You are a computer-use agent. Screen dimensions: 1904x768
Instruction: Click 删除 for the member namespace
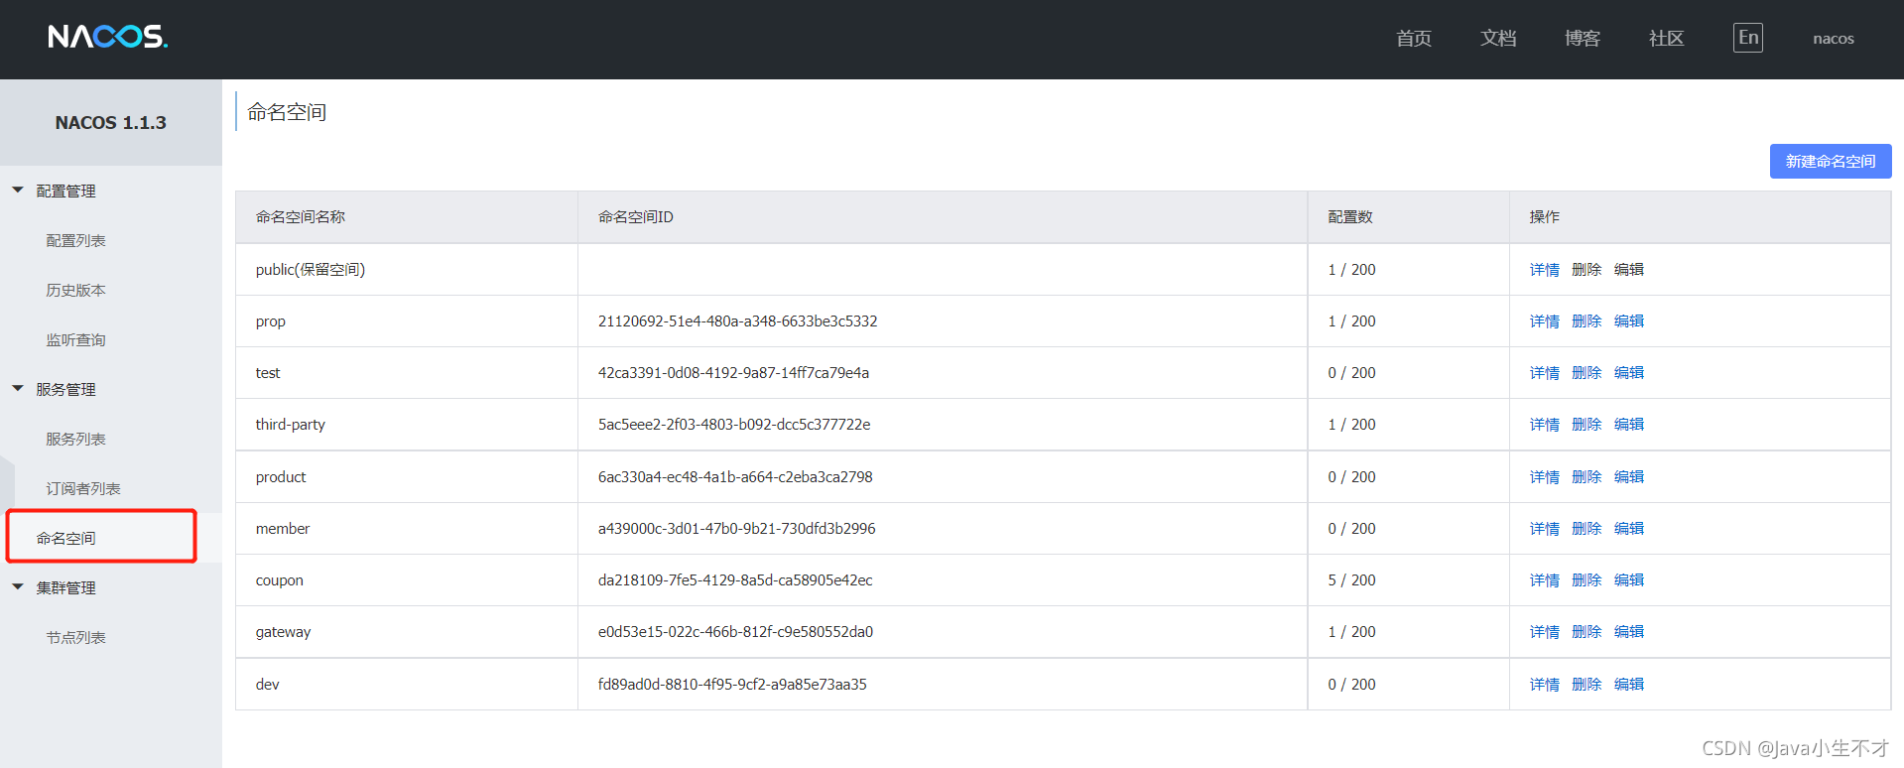pyautogui.click(x=1587, y=528)
